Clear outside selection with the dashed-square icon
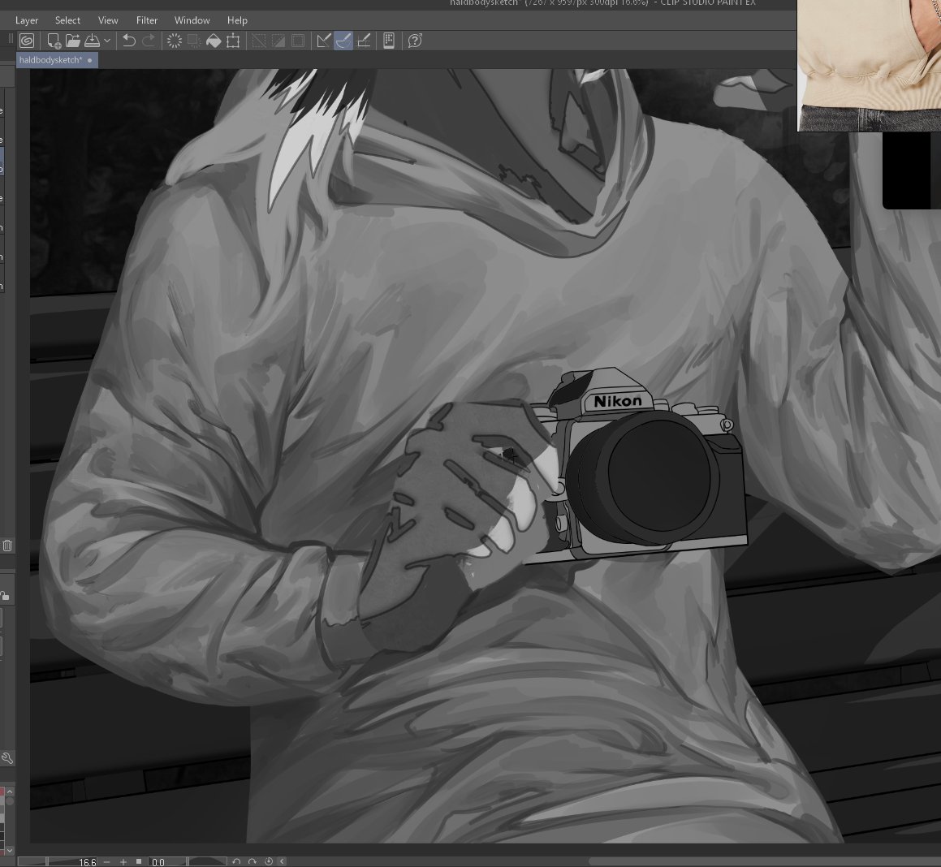 click(194, 41)
